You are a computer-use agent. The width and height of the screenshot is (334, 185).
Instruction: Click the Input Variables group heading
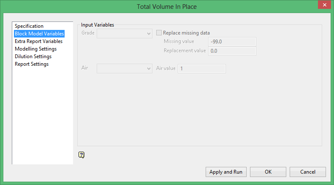[x=98, y=25]
